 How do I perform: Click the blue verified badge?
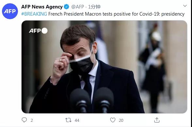67,7
